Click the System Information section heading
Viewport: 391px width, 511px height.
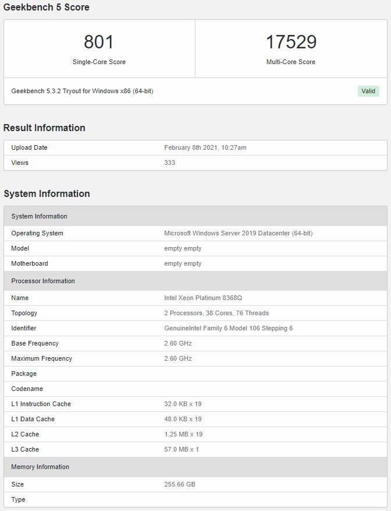(x=47, y=193)
